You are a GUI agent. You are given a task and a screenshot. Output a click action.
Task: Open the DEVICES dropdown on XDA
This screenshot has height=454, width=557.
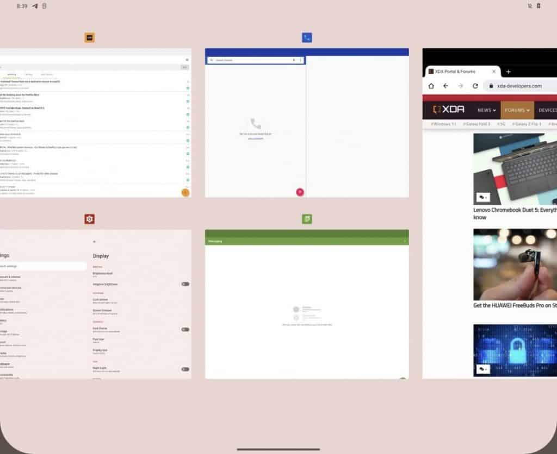(546, 110)
